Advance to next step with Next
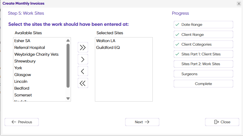The height and width of the screenshot is (136, 243). pyautogui.click(x=142, y=122)
